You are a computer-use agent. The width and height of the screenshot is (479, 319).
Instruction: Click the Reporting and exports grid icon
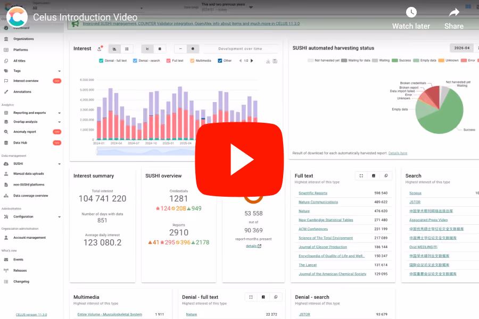point(6,113)
